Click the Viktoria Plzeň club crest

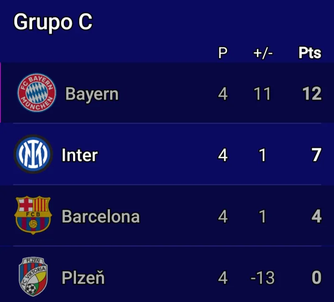tap(33, 277)
